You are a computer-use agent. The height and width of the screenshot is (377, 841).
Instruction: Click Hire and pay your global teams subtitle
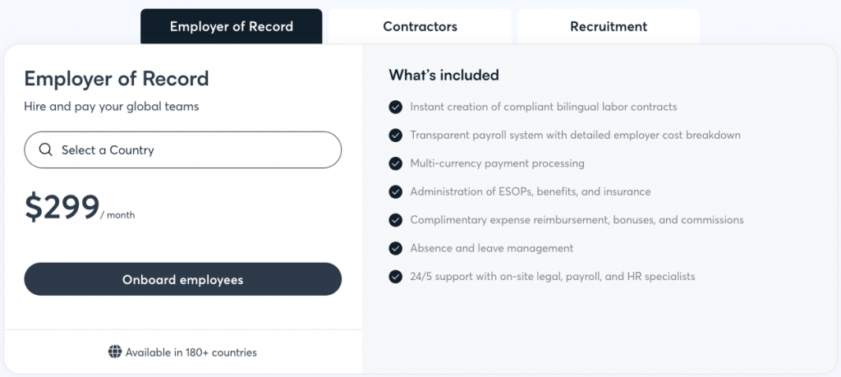(112, 106)
